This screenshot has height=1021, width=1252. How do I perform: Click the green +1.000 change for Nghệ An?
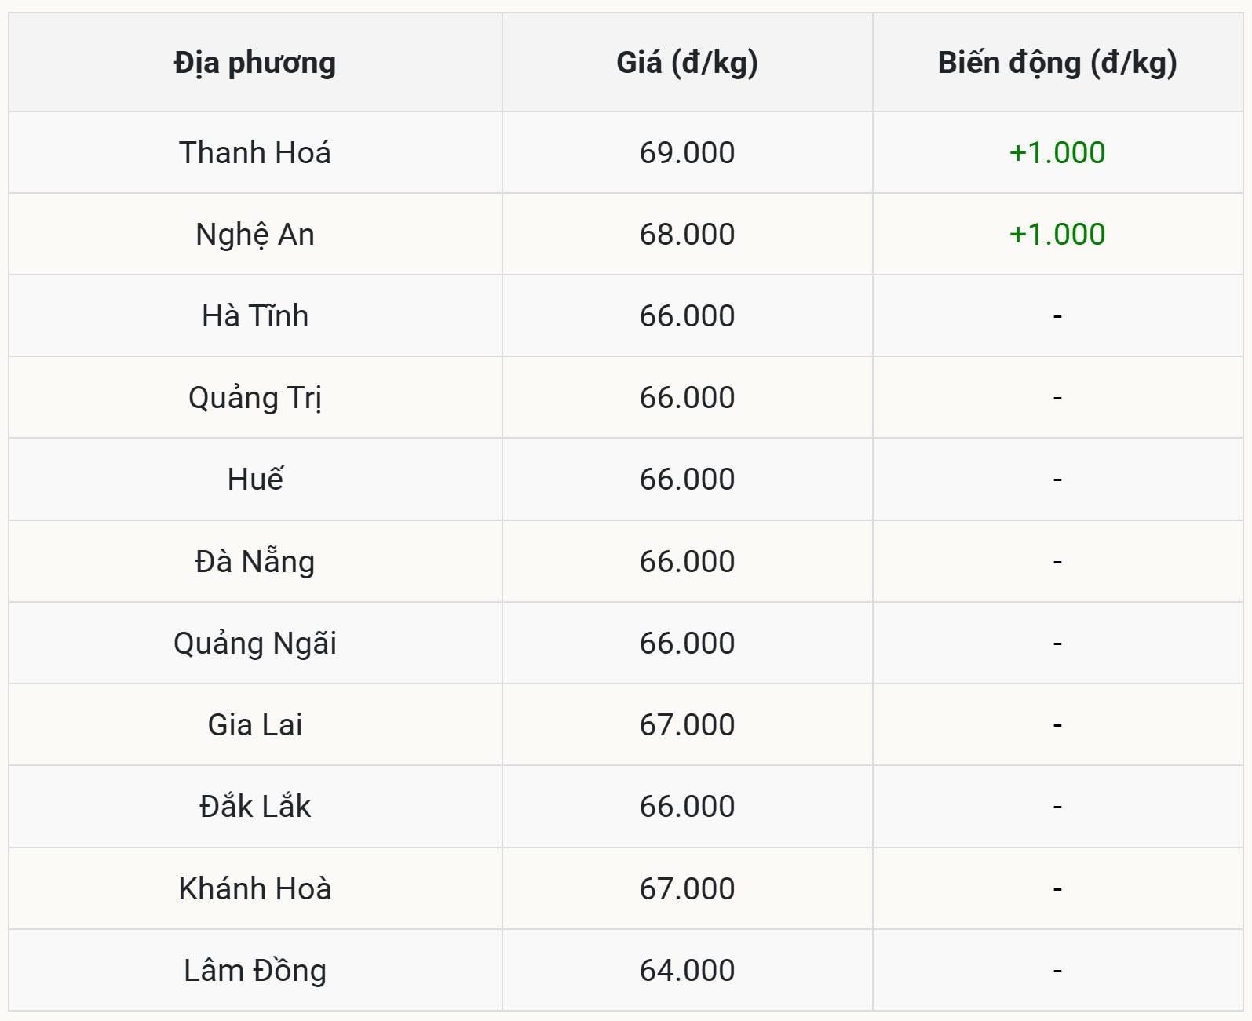point(1057,234)
